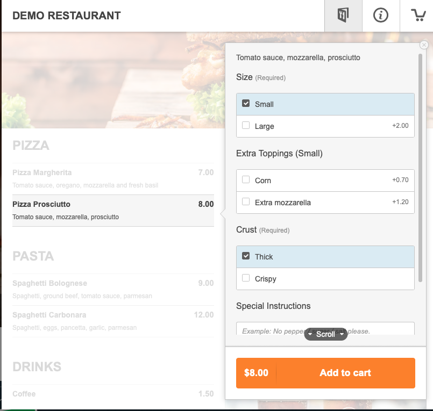Open the menu icon in header
This screenshot has width=433, height=411.
[x=343, y=16]
